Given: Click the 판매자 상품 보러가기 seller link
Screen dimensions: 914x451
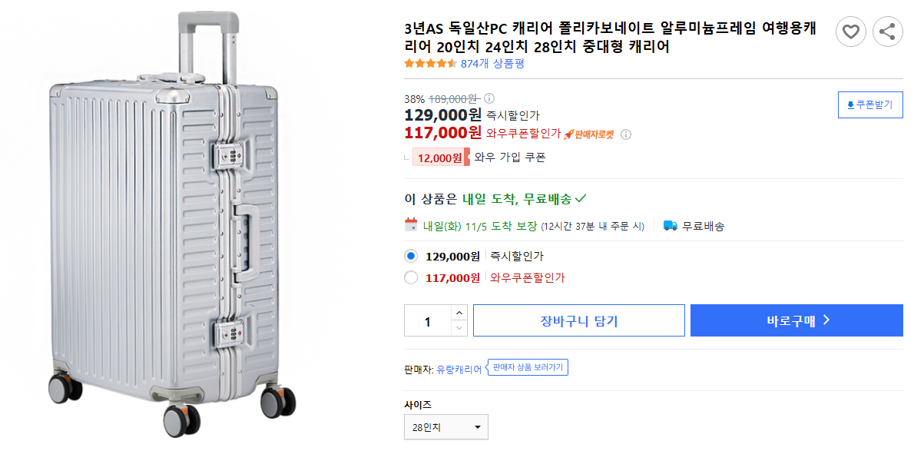Looking at the screenshot, I should (x=528, y=367).
